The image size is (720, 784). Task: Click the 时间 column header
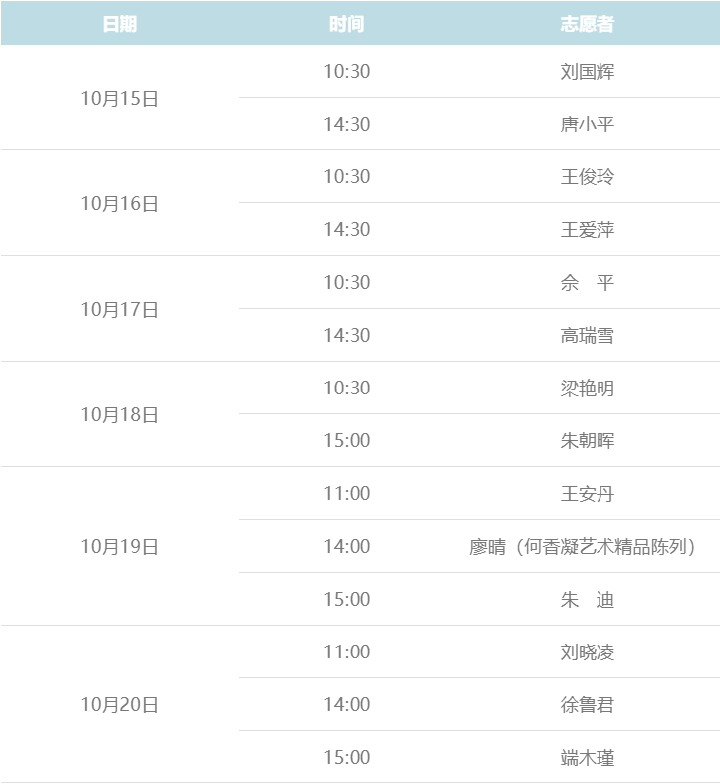pyautogui.click(x=347, y=24)
